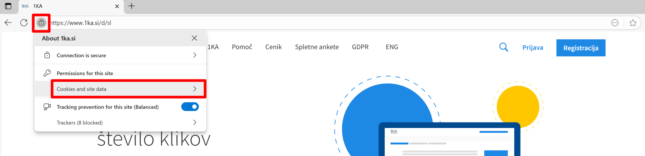Add page to favorites star icon
Screen dimensions: 645x156
point(633,23)
